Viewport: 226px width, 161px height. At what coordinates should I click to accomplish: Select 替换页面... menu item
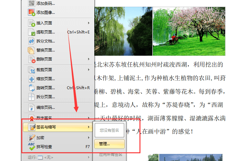58,50
